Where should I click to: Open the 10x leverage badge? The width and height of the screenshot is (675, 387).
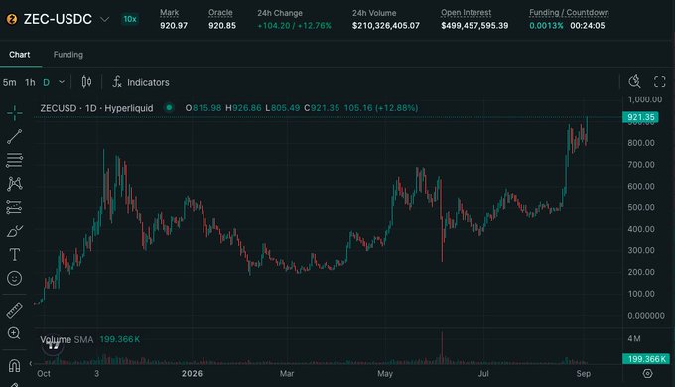130,19
